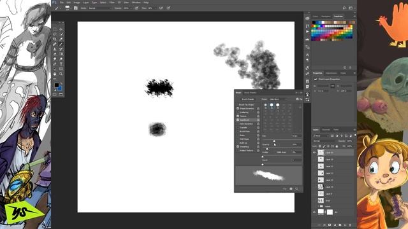Select the Background layer thumbnail
The image size is (408, 229).
pos(321,212)
